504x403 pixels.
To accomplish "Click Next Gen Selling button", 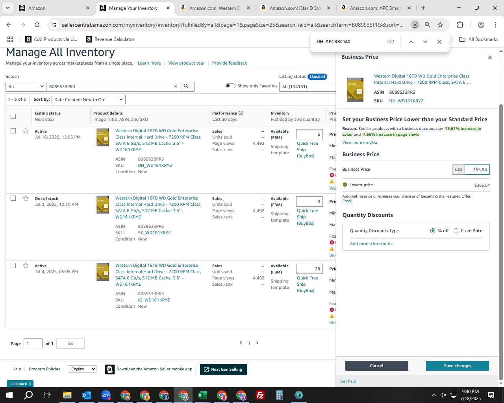I will [x=223, y=370].
